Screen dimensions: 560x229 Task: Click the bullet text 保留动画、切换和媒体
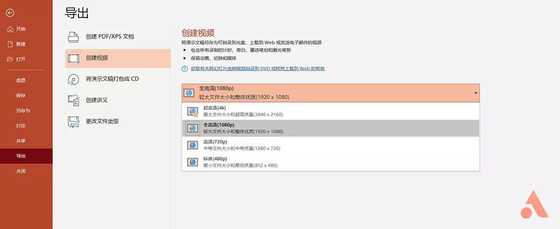pyautogui.click(x=213, y=58)
